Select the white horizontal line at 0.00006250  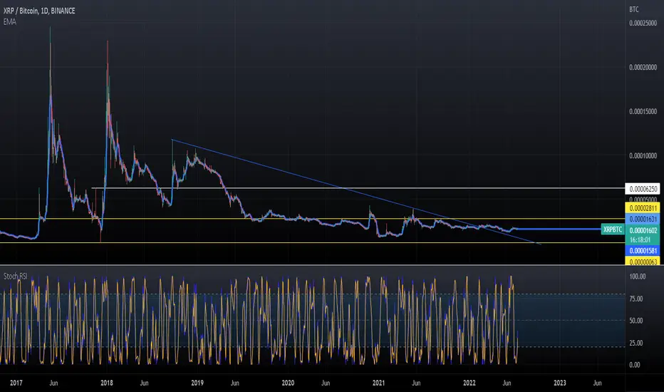tap(358, 188)
